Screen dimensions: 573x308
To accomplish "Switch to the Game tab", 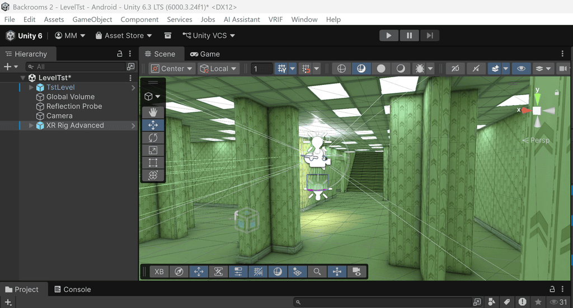I will (x=205, y=54).
